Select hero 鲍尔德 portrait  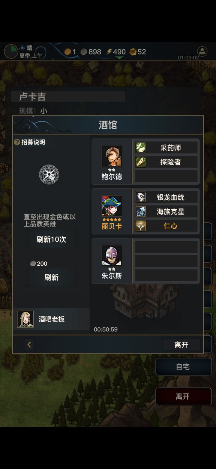[112, 156]
